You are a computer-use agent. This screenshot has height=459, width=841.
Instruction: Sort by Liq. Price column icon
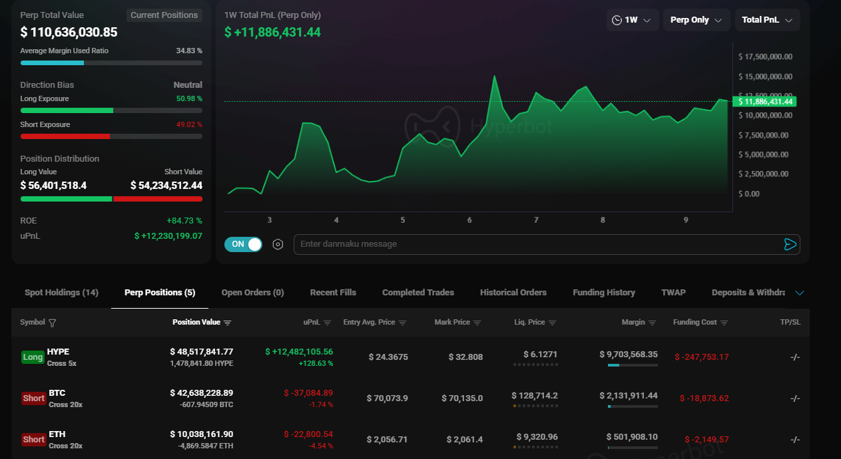(552, 323)
